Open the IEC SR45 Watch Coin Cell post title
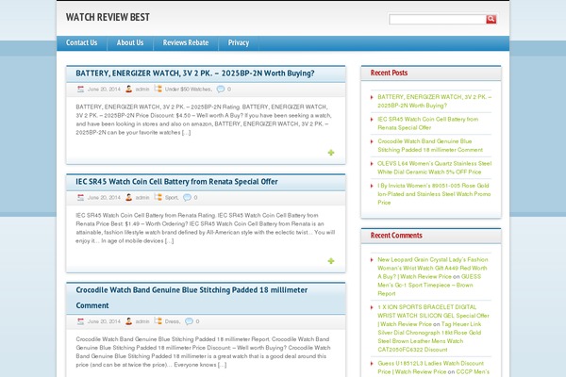The width and height of the screenshot is (566, 377). tap(176, 182)
